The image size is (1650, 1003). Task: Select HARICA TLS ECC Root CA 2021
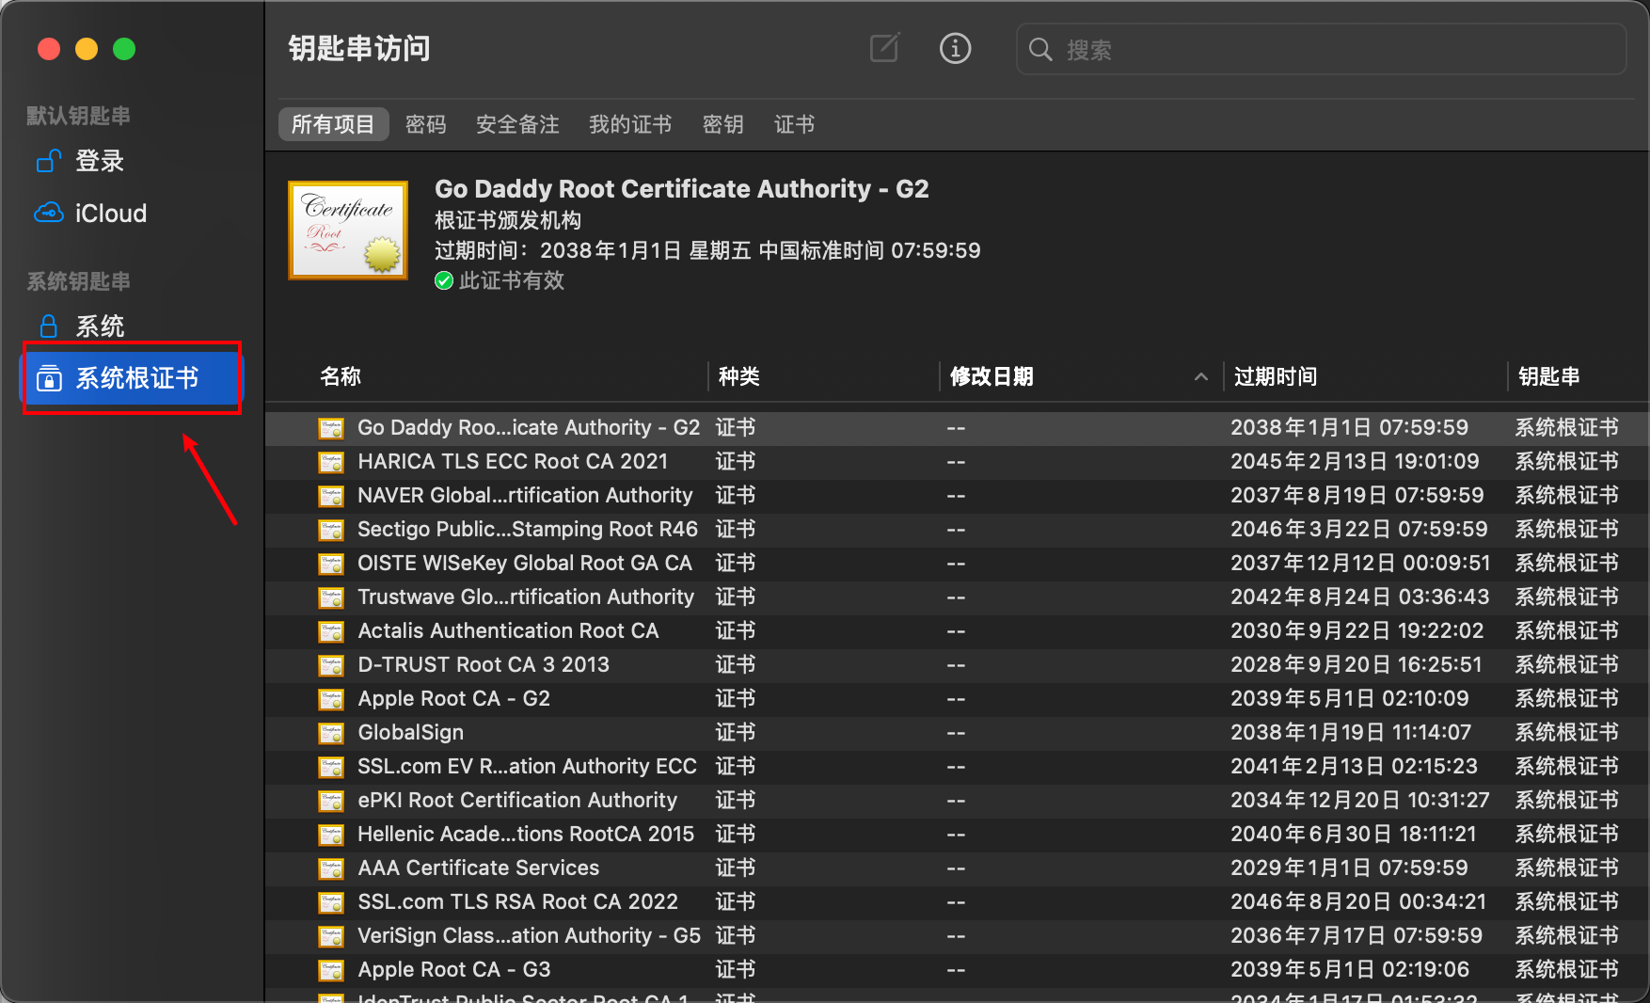(x=513, y=461)
